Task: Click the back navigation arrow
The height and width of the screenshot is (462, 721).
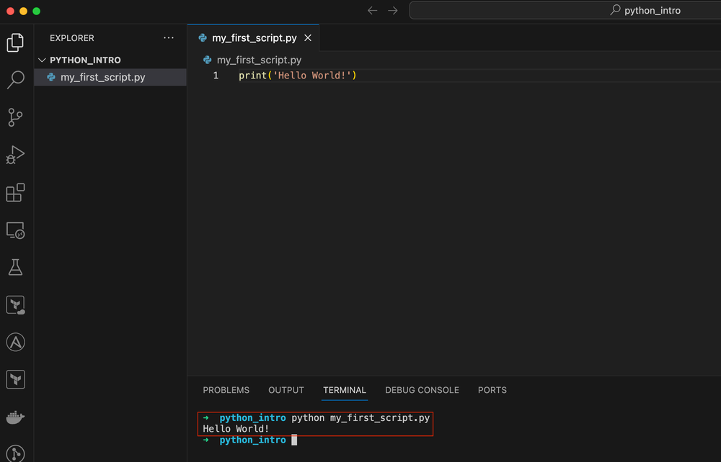Action: pos(372,10)
